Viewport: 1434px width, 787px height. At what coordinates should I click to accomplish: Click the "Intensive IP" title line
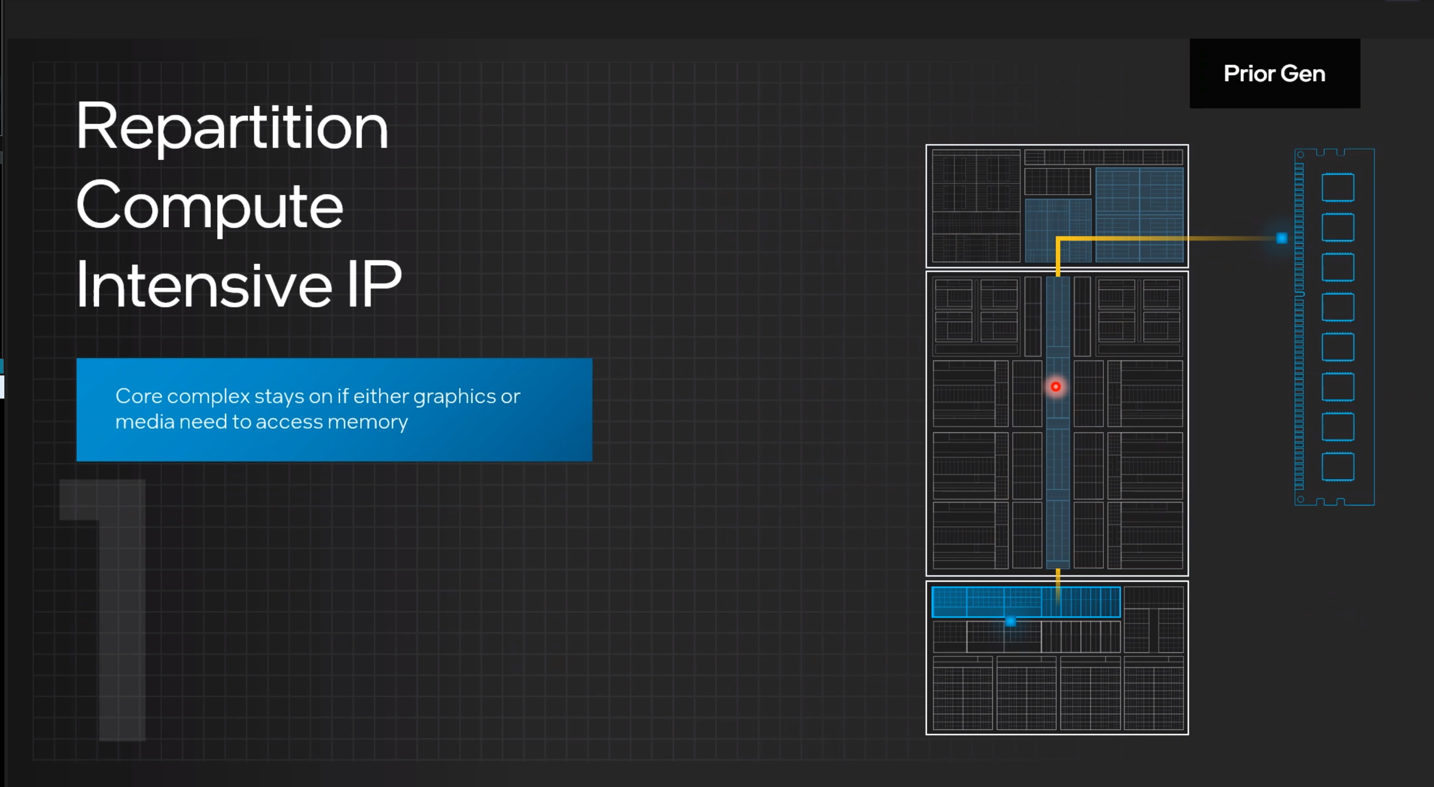click(239, 284)
